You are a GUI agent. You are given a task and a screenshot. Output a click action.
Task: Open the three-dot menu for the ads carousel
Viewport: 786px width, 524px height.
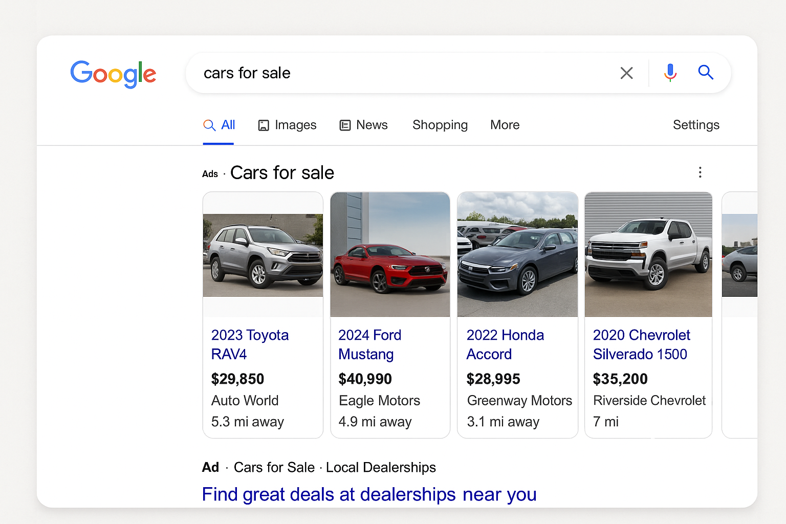click(700, 173)
